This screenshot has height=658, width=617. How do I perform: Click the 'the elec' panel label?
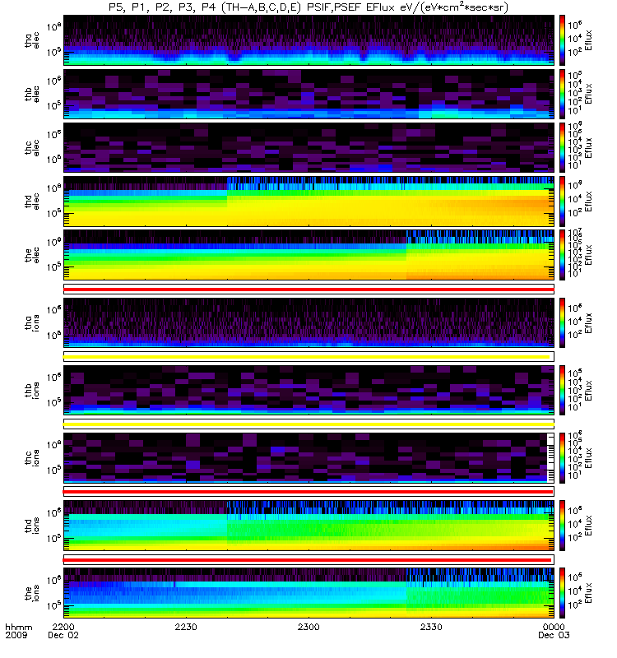32,255
